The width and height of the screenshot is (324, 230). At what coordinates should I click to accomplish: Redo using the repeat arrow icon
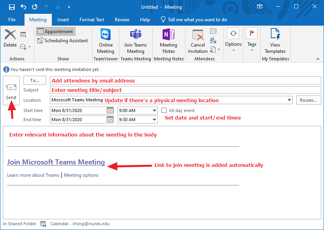(x=34, y=7)
